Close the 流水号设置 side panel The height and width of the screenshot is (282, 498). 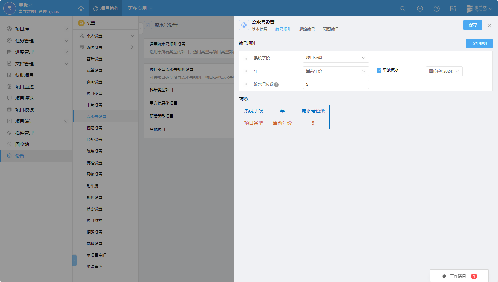click(x=490, y=25)
